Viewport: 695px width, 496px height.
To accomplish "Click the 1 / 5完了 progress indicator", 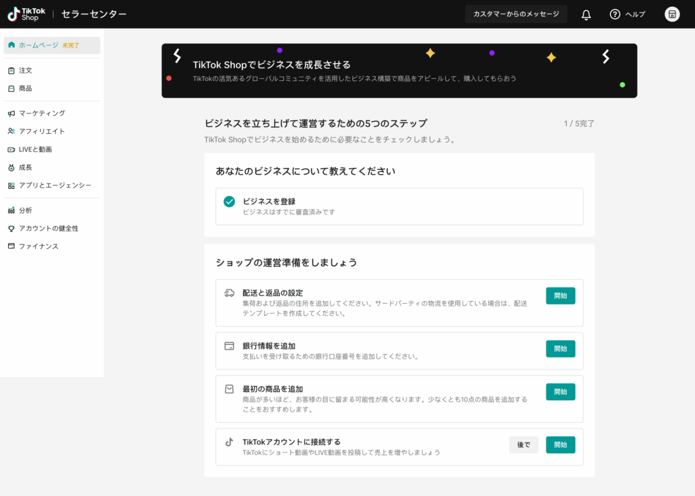I will [578, 124].
